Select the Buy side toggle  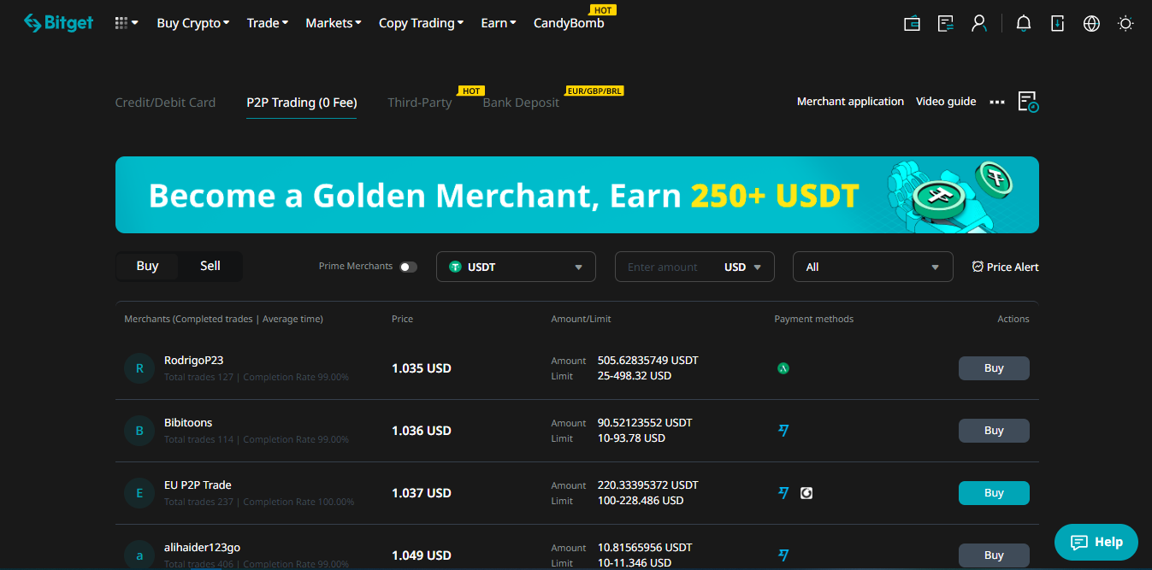click(147, 266)
